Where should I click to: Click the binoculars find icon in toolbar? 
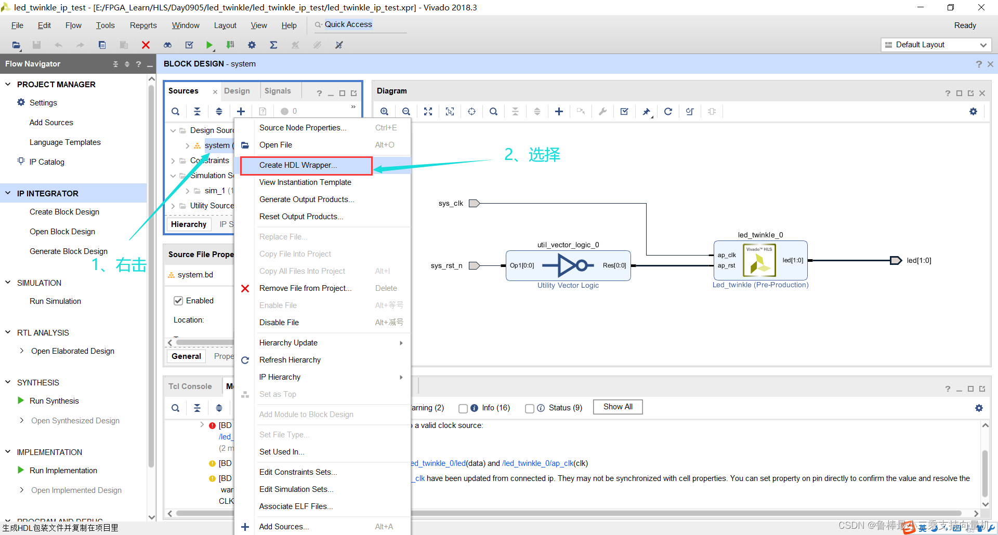tap(167, 45)
